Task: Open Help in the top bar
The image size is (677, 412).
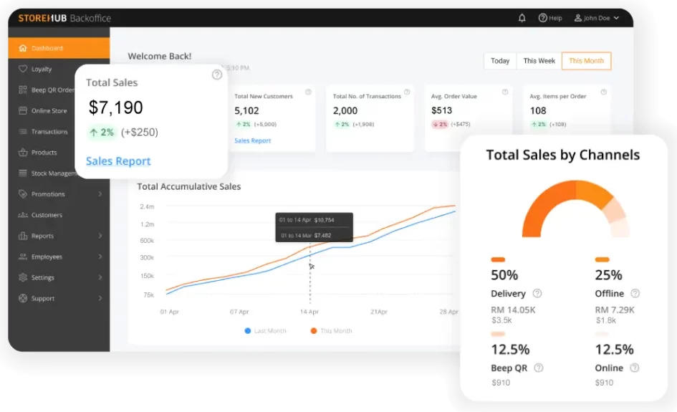Action: coord(550,18)
